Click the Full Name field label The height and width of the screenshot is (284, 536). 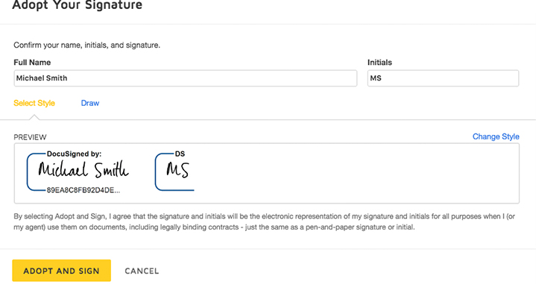click(x=32, y=63)
